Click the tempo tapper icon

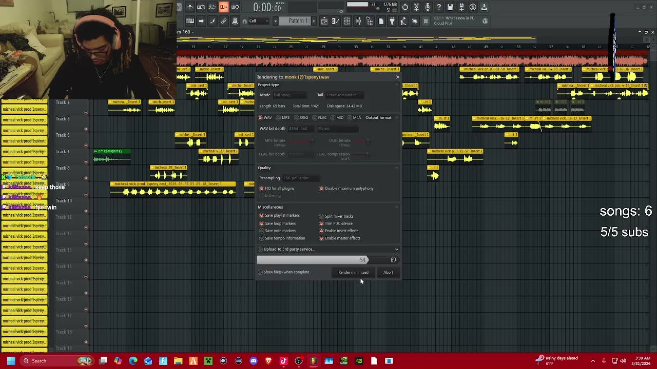[403, 21]
